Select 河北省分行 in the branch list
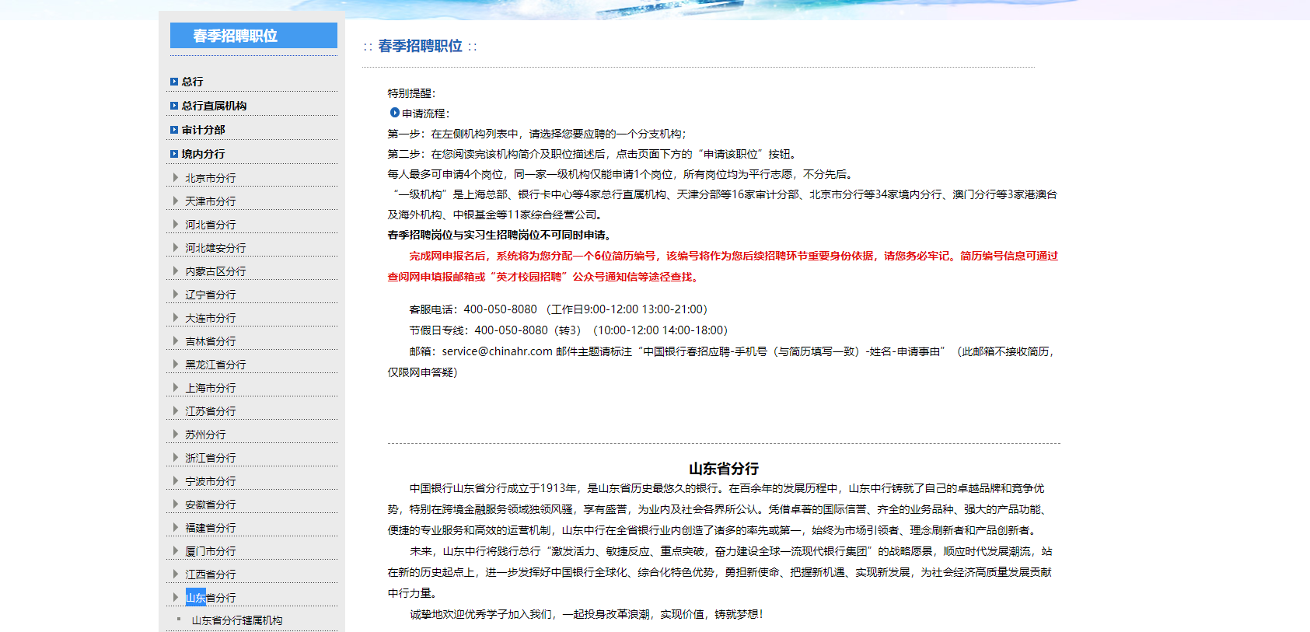 coord(211,225)
